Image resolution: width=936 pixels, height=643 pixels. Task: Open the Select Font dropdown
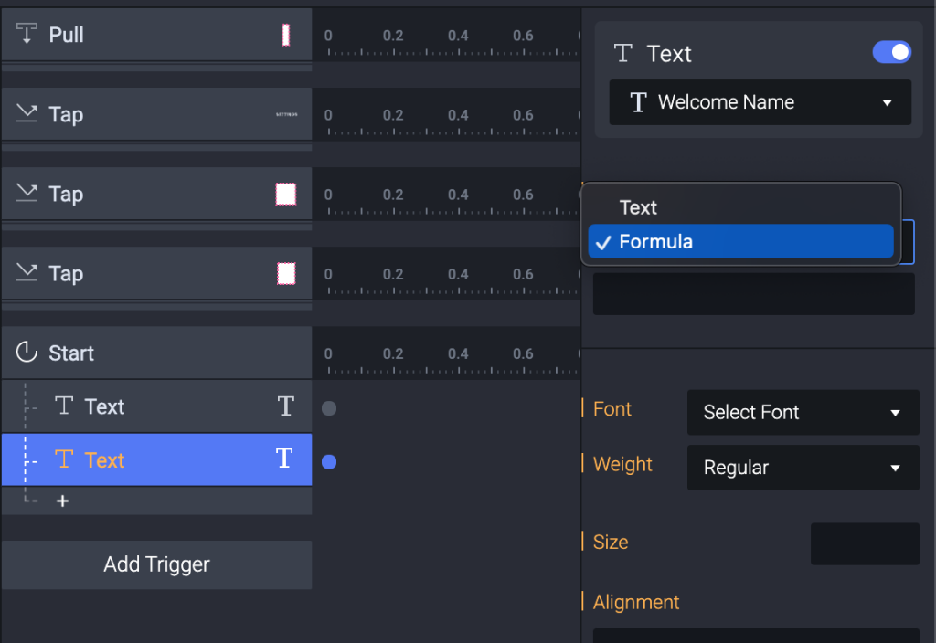(803, 413)
